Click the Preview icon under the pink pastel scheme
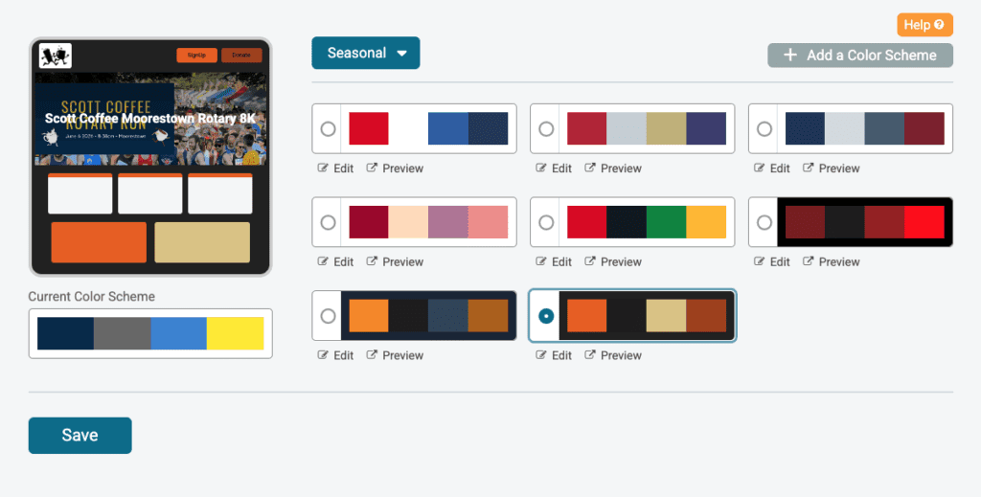 [373, 261]
